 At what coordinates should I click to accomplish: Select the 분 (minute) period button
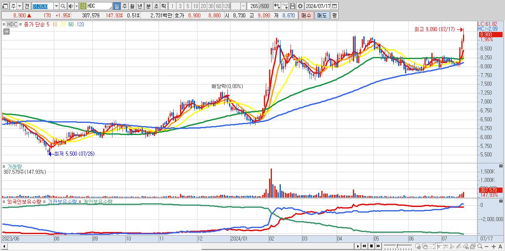[148, 6]
